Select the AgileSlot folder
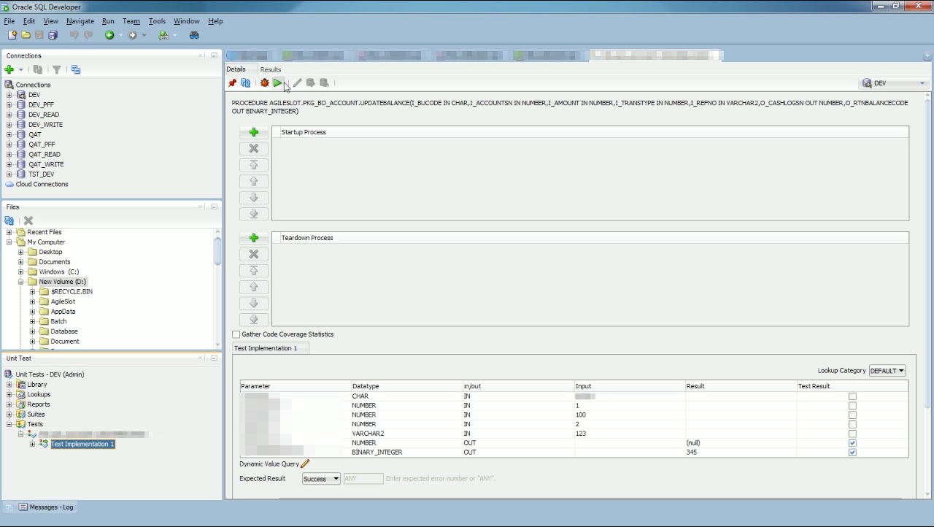 63,301
